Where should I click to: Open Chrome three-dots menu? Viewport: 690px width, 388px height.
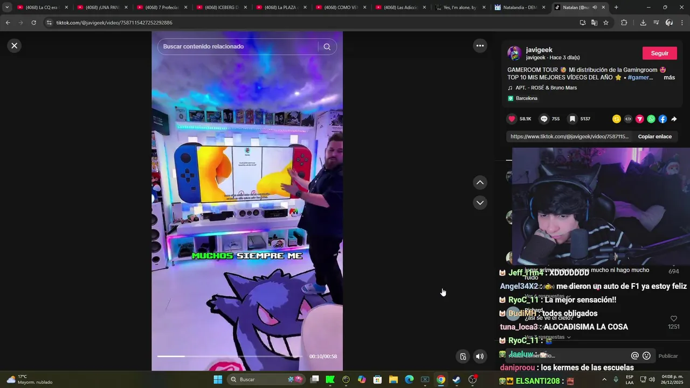[x=682, y=23]
